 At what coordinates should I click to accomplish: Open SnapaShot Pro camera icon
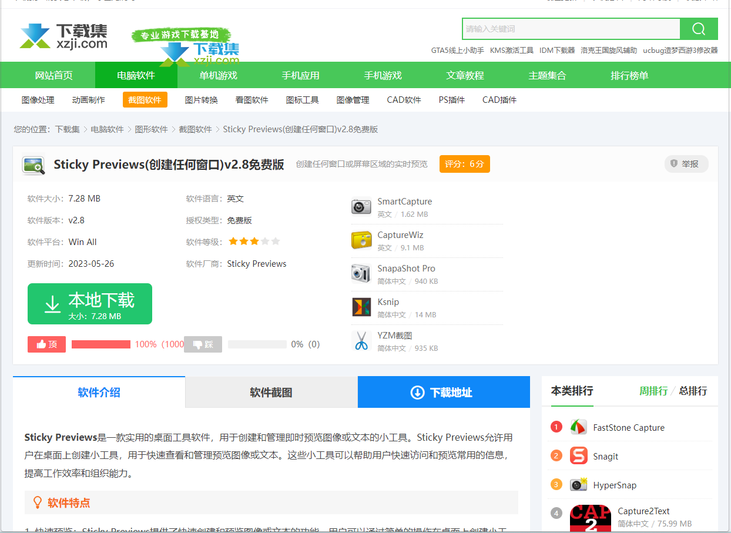click(x=361, y=274)
